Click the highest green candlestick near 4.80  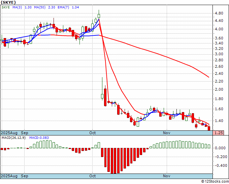[99, 16]
